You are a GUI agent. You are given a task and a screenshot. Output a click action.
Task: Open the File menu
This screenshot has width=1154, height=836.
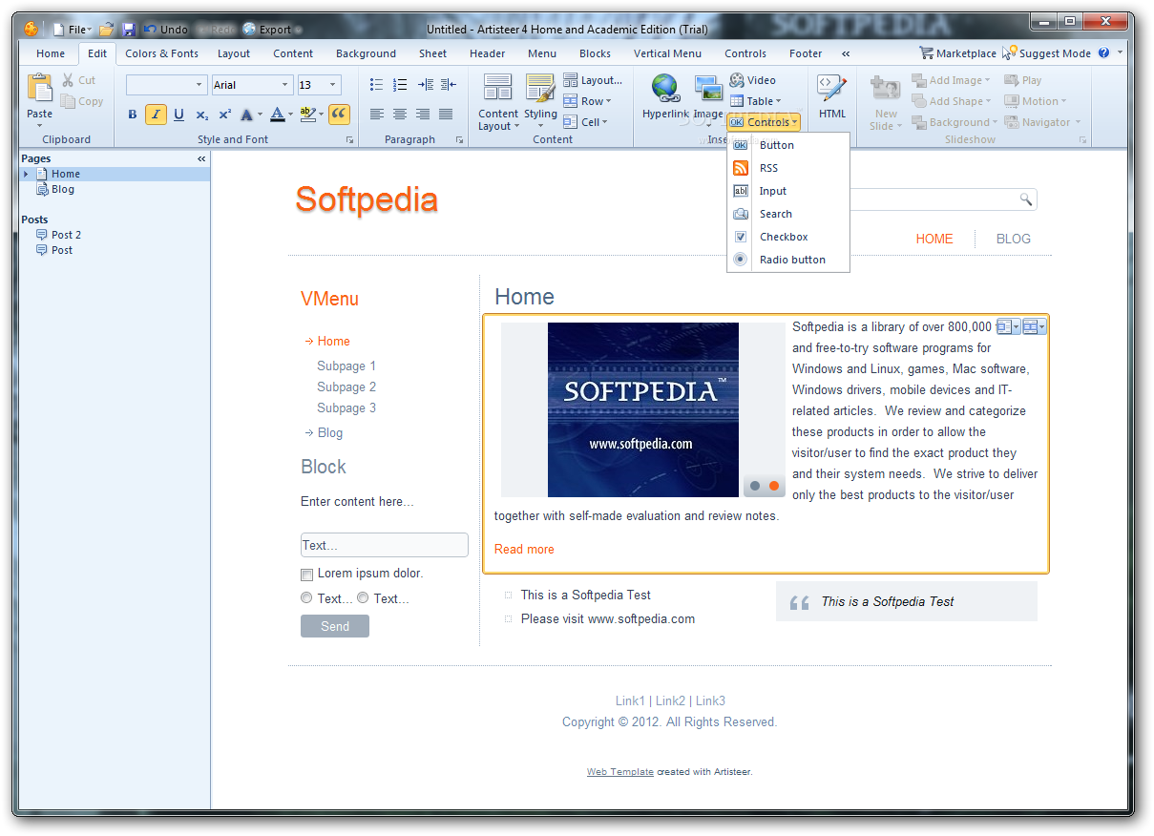coord(72,30)
